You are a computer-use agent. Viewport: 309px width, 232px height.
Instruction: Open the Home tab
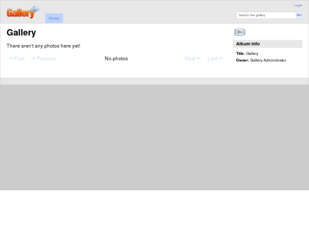[x=54, y=18]
